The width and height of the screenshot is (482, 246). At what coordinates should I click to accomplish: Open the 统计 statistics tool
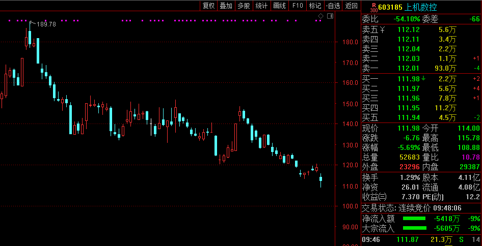(x=261, y=6)
